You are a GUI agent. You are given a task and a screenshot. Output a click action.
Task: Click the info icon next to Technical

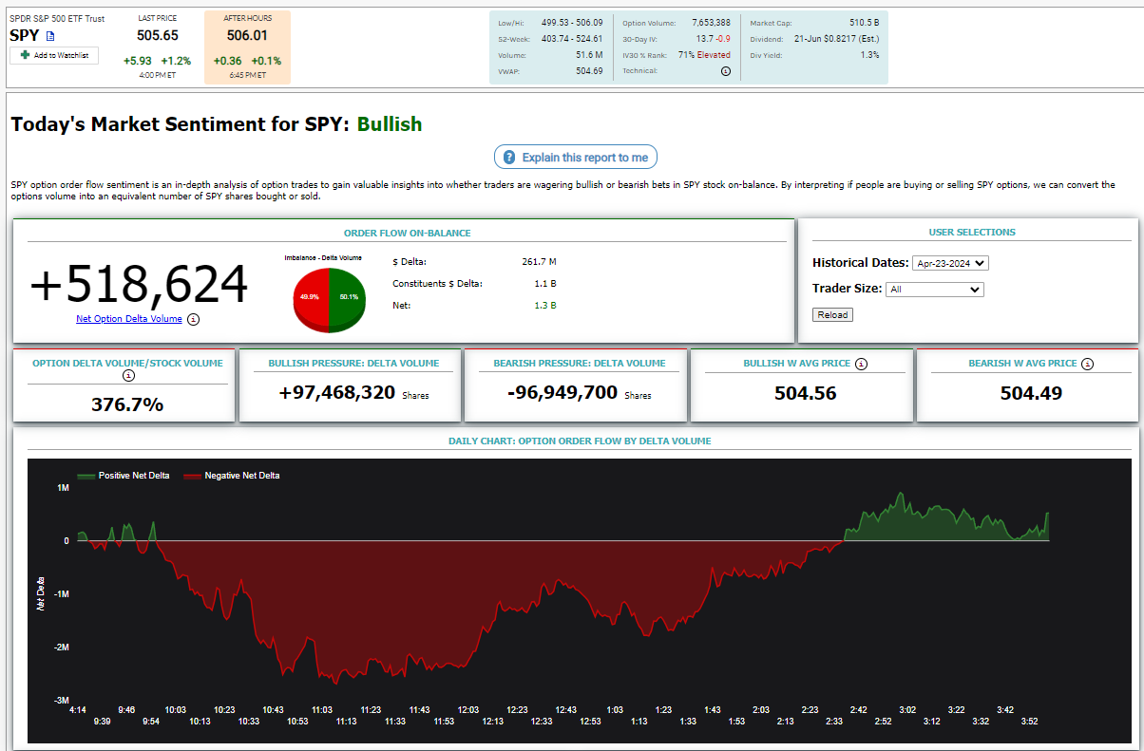pyautogui.click(x=726, y=71)
